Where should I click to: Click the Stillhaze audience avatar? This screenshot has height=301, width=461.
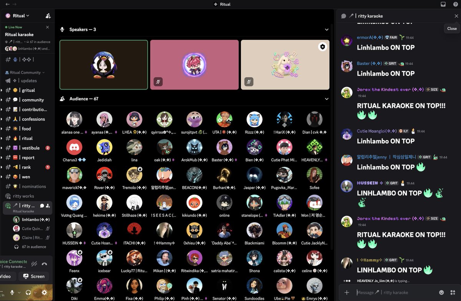pos(134,203)
